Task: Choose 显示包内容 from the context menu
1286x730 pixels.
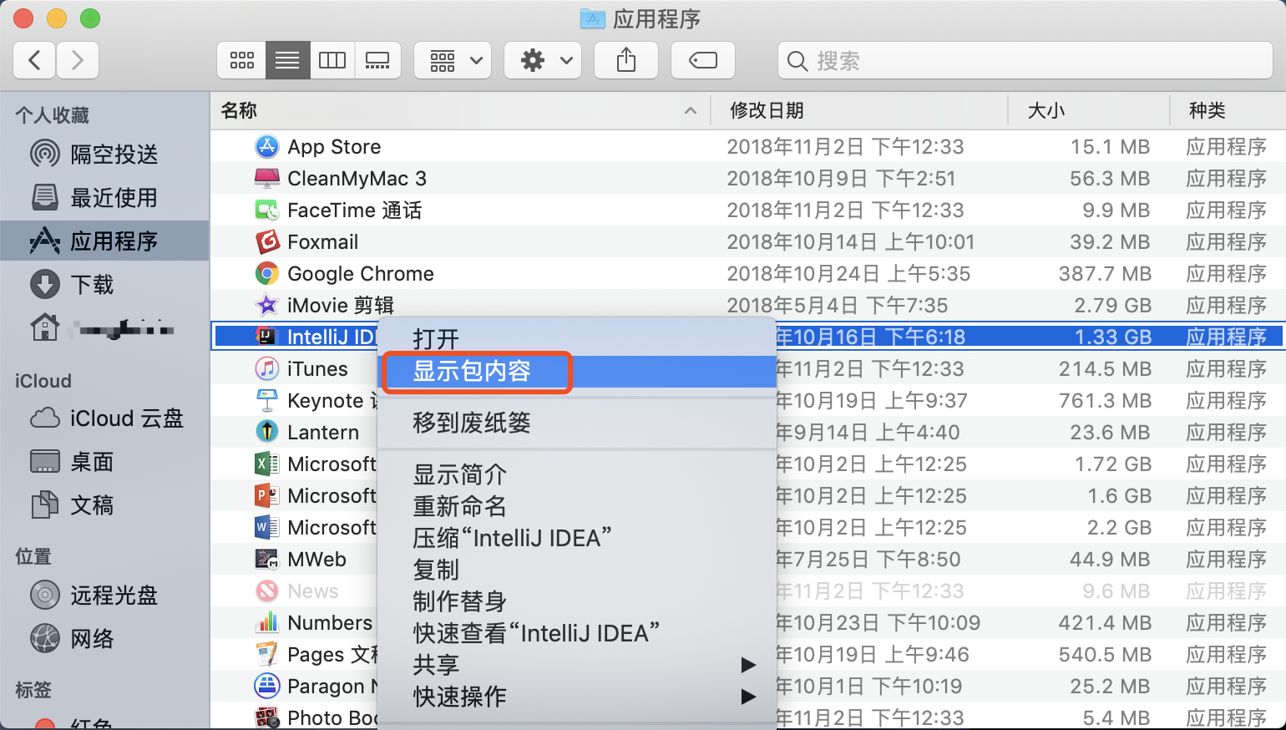Action: (x=577, y=371)
